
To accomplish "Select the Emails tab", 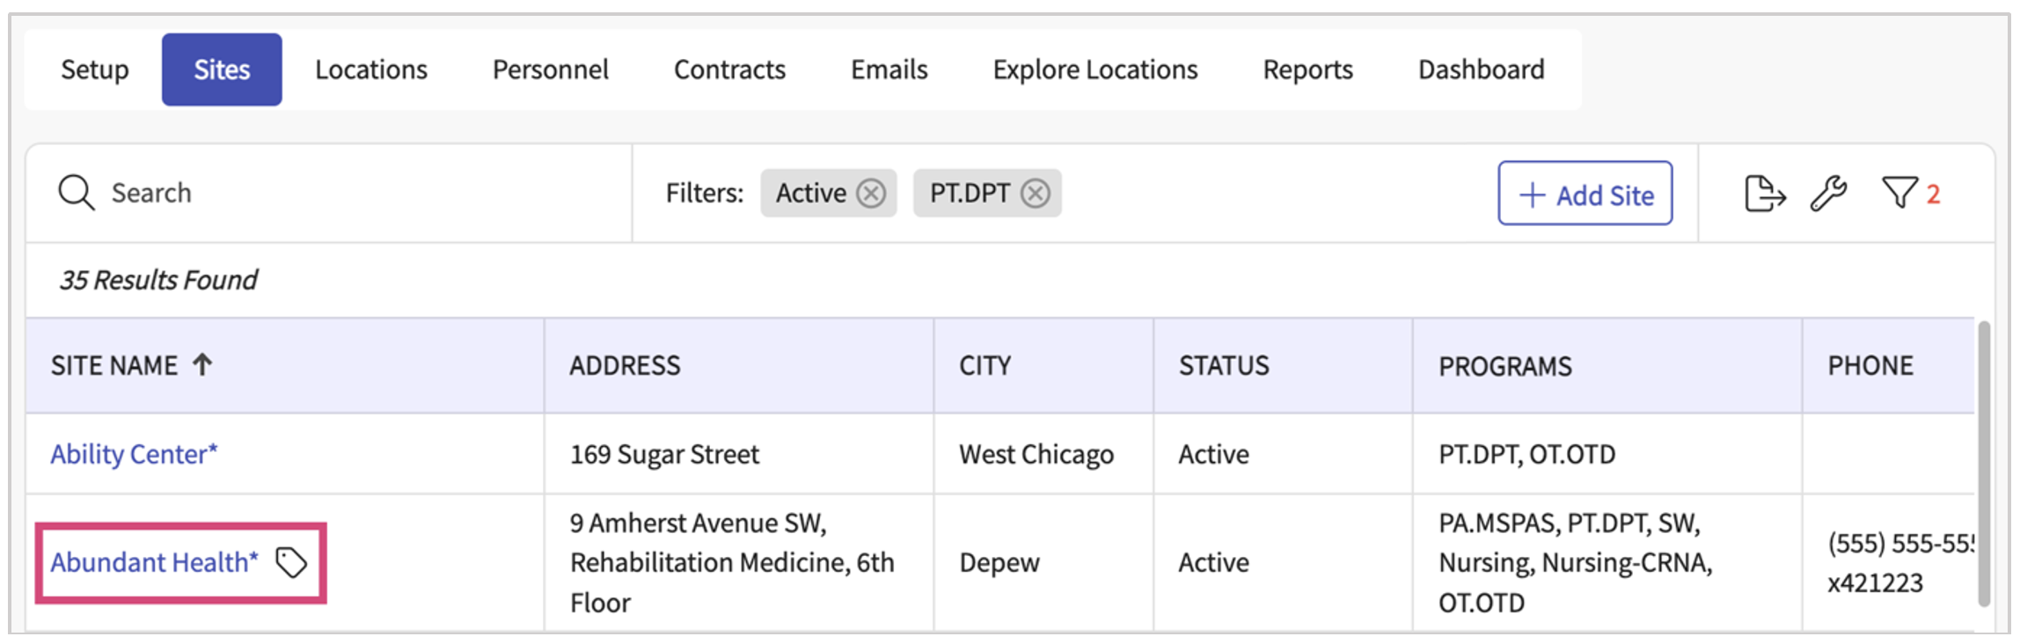I will (889, 70).
